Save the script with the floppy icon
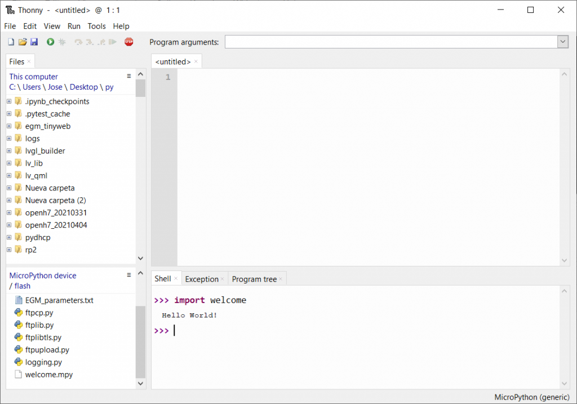This screenshot has height=404, width=577. [x=34, y=42]
